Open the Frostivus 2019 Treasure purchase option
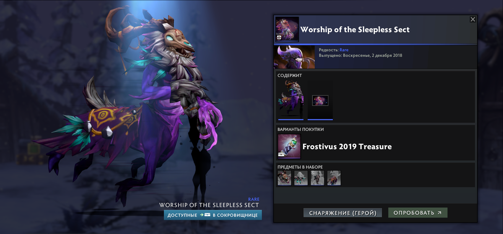 click(x=376, y=147)
